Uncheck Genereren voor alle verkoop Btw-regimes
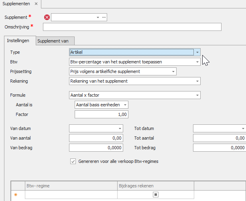Image resolution: width=246 pixels, height=201 pixels. click(x=73, y=161)
